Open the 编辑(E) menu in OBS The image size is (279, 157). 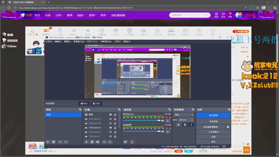pos(58,42)
